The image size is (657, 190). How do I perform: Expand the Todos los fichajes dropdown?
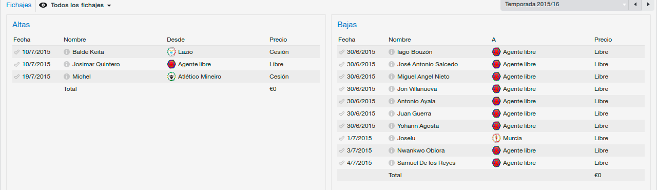click(x=109, y=6)
